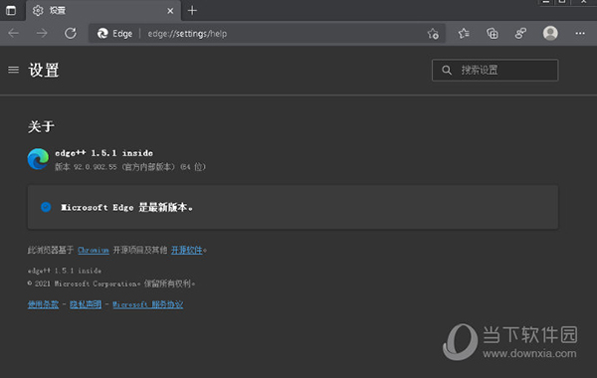Click the blue update checkmark icon

pyautogui.click(x=46, y=207)
